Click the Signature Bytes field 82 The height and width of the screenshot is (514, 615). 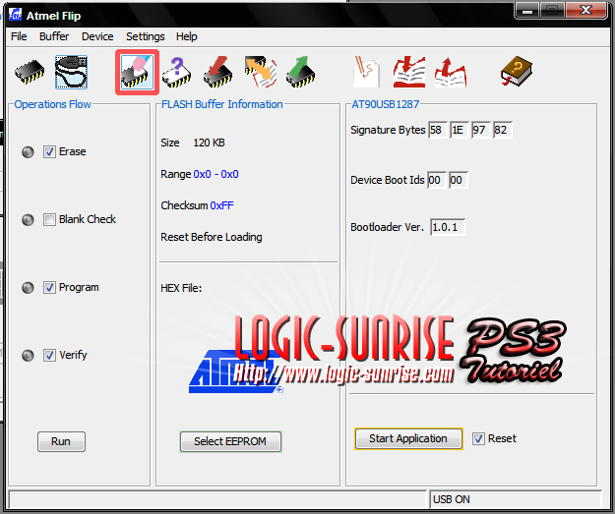point(503,130)
